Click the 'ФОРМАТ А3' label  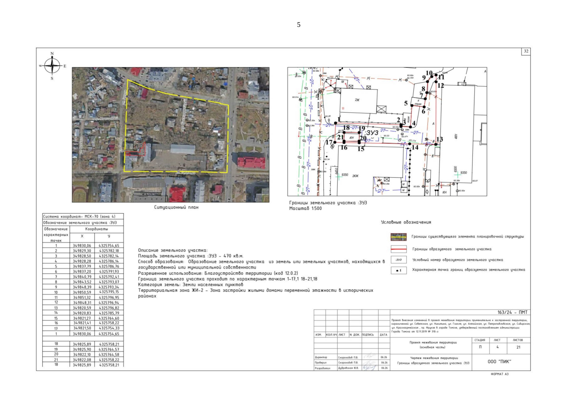point(499,374)
